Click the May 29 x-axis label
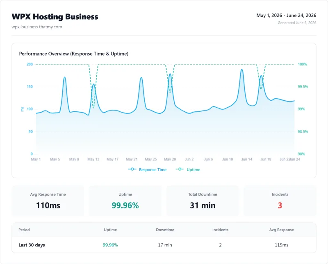Screen dimensions: 328x264 click(x=170, y=159)
